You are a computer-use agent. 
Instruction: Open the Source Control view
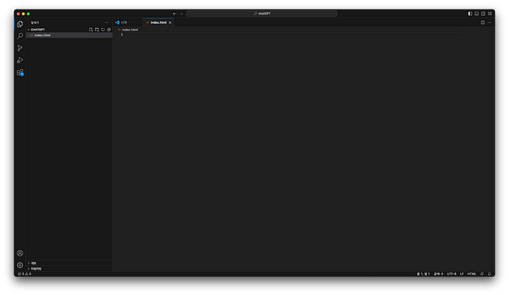tap(20, 48)
